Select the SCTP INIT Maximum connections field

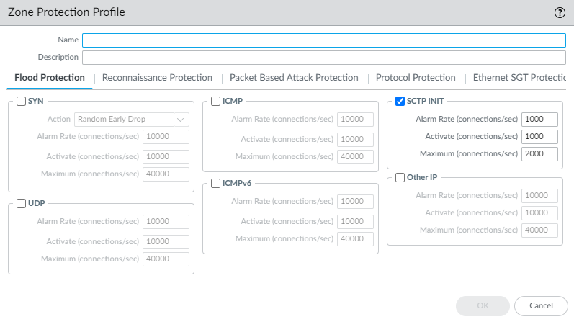pyautogui.click(x=539, y=153)
